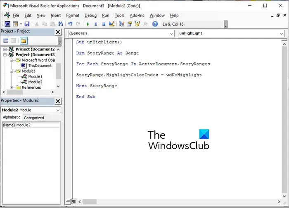The height and width of the screenshot is (208, 289).
Task: Click the Break pause icon
Action: (96, 24)
